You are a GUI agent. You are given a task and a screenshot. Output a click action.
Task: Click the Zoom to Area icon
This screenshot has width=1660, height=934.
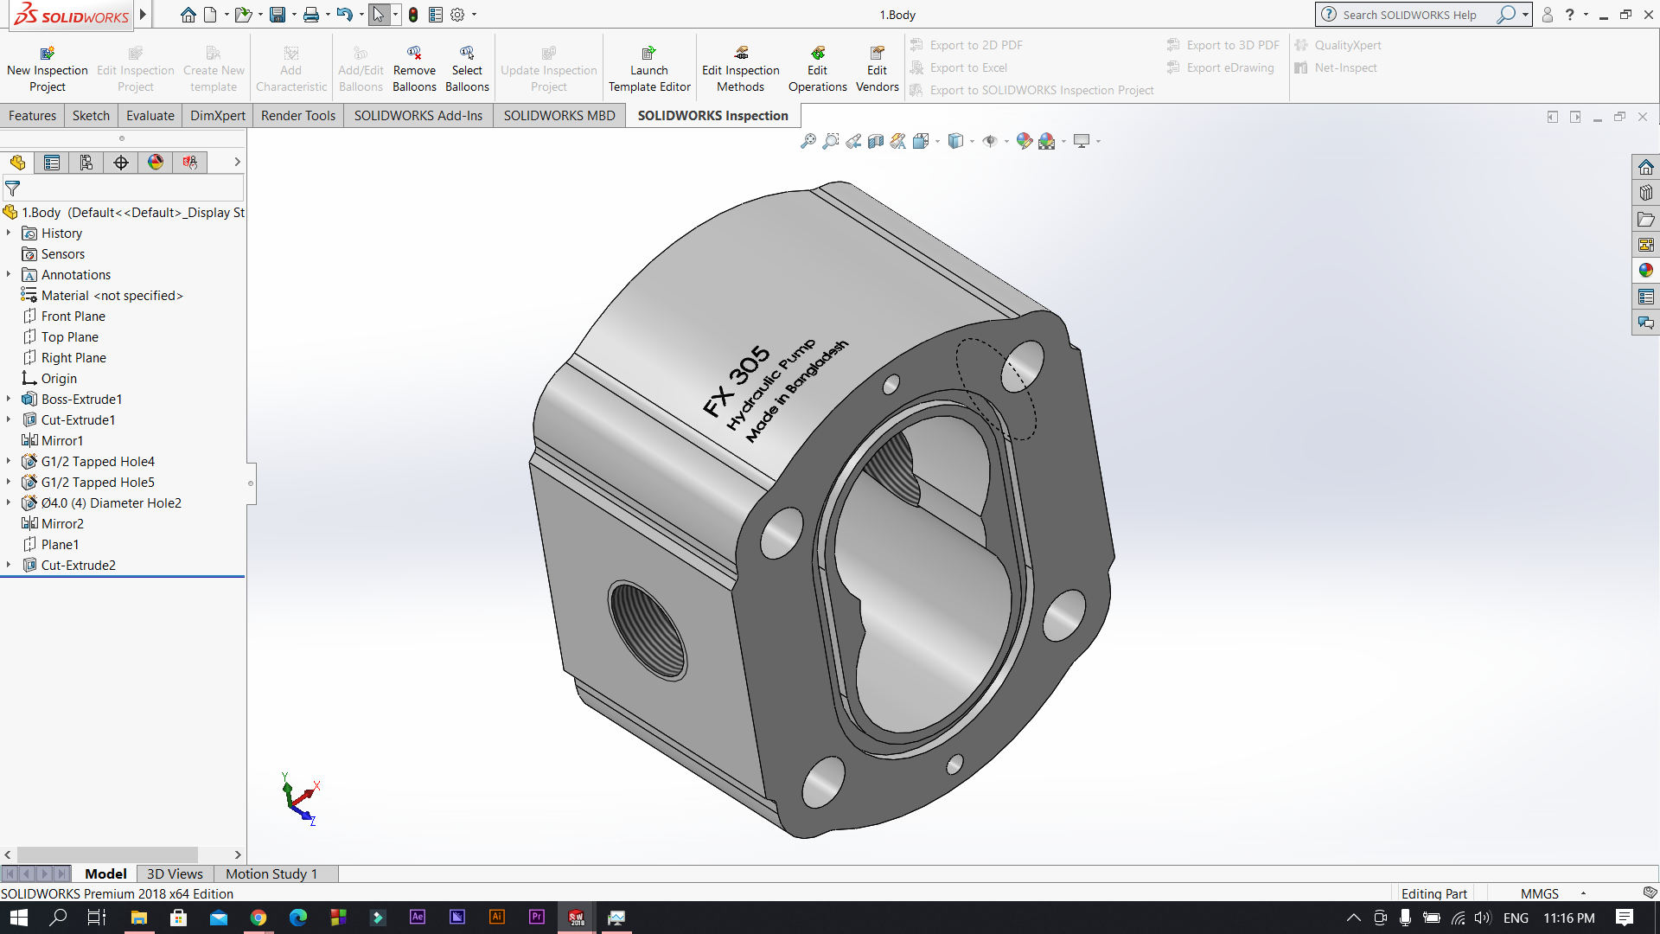click(x=831, y=141)
